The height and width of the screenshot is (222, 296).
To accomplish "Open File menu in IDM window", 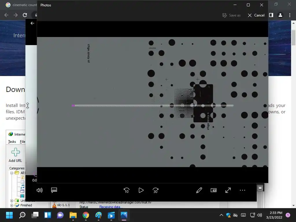I will point(23,142).
